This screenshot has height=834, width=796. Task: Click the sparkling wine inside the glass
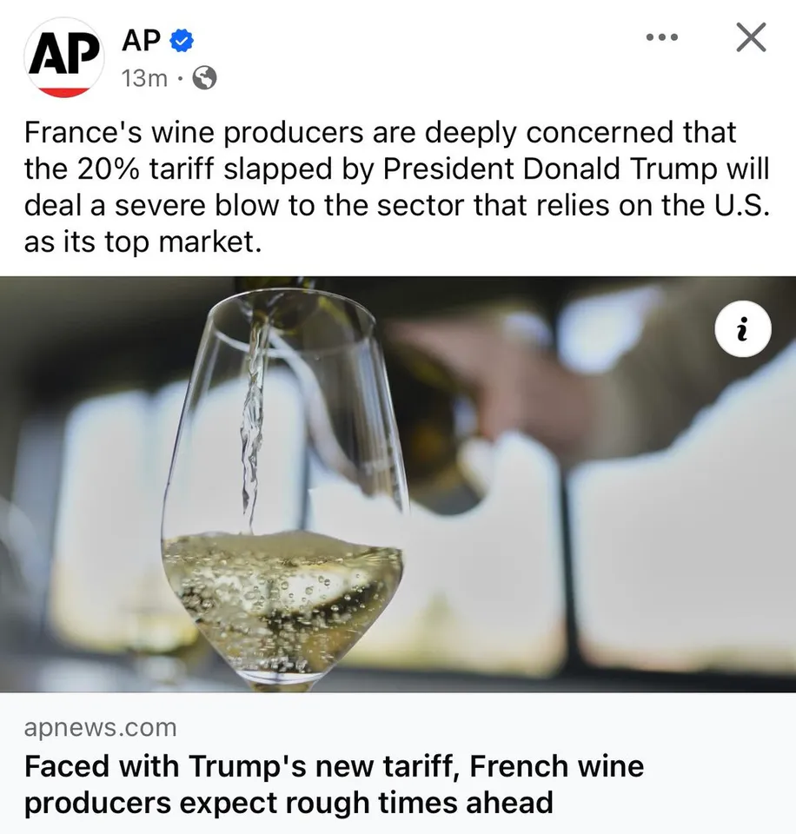coord(282,591)
